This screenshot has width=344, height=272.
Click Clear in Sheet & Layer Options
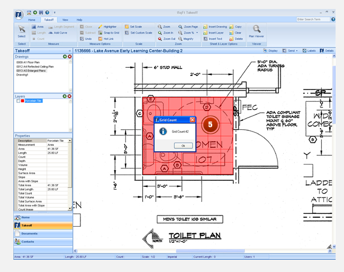(x=235, y=33)
